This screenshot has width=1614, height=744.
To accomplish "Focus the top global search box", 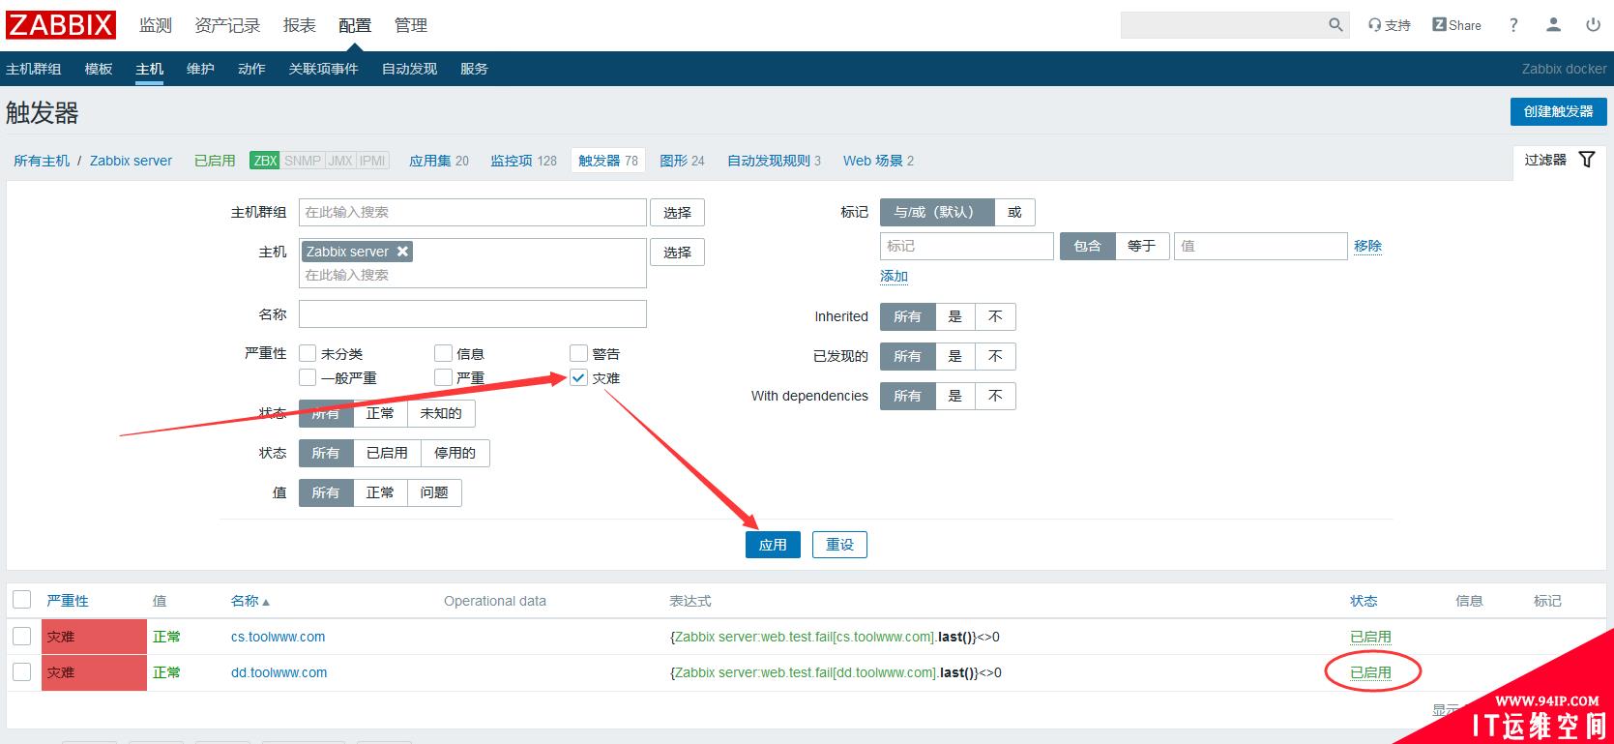I will click(1223, 25).
